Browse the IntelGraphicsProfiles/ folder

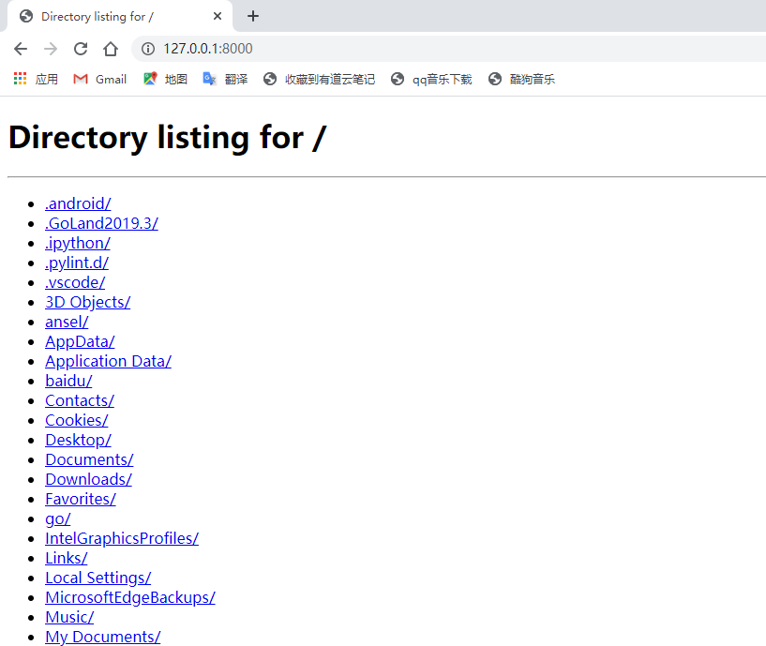click(121, 538)
